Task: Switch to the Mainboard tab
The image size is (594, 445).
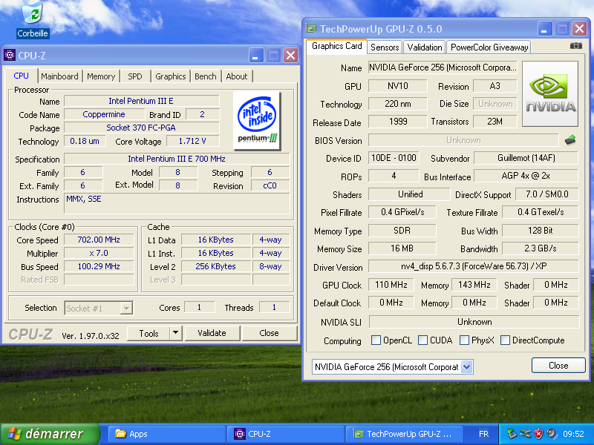Action: (x=59, y=76)
